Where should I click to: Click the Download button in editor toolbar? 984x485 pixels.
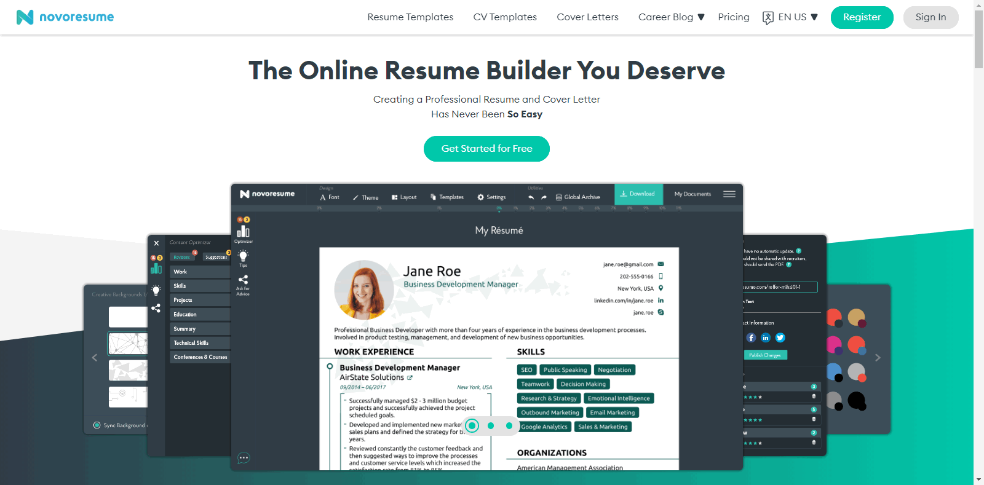click(x=639, y=194)
